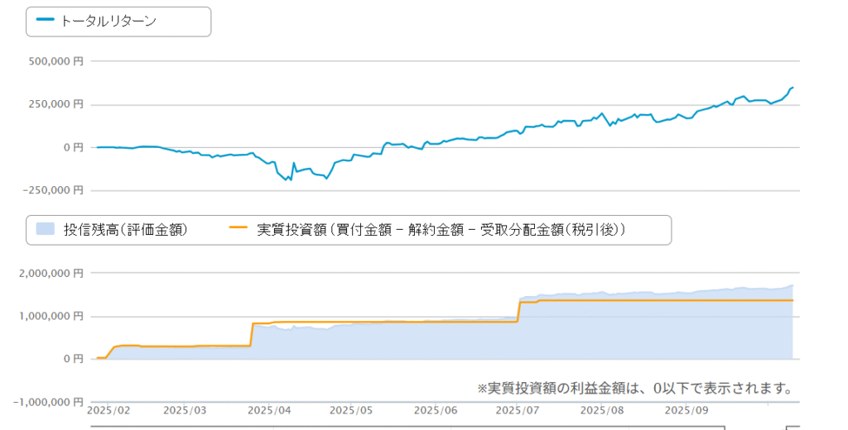Click the 500,000 円 y-axis label

[57, 61]
